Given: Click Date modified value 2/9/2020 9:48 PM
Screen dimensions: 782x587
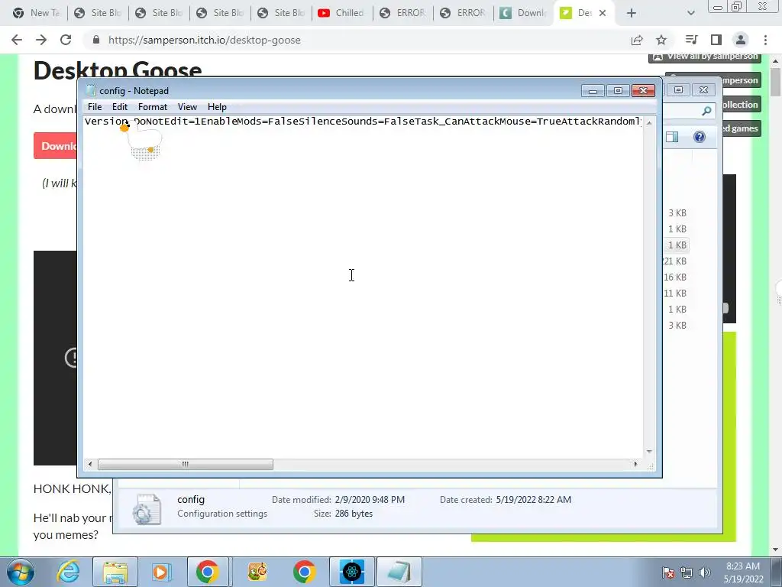Looking at the screenshot, I should pyautogui.click(x=370, y=500).
